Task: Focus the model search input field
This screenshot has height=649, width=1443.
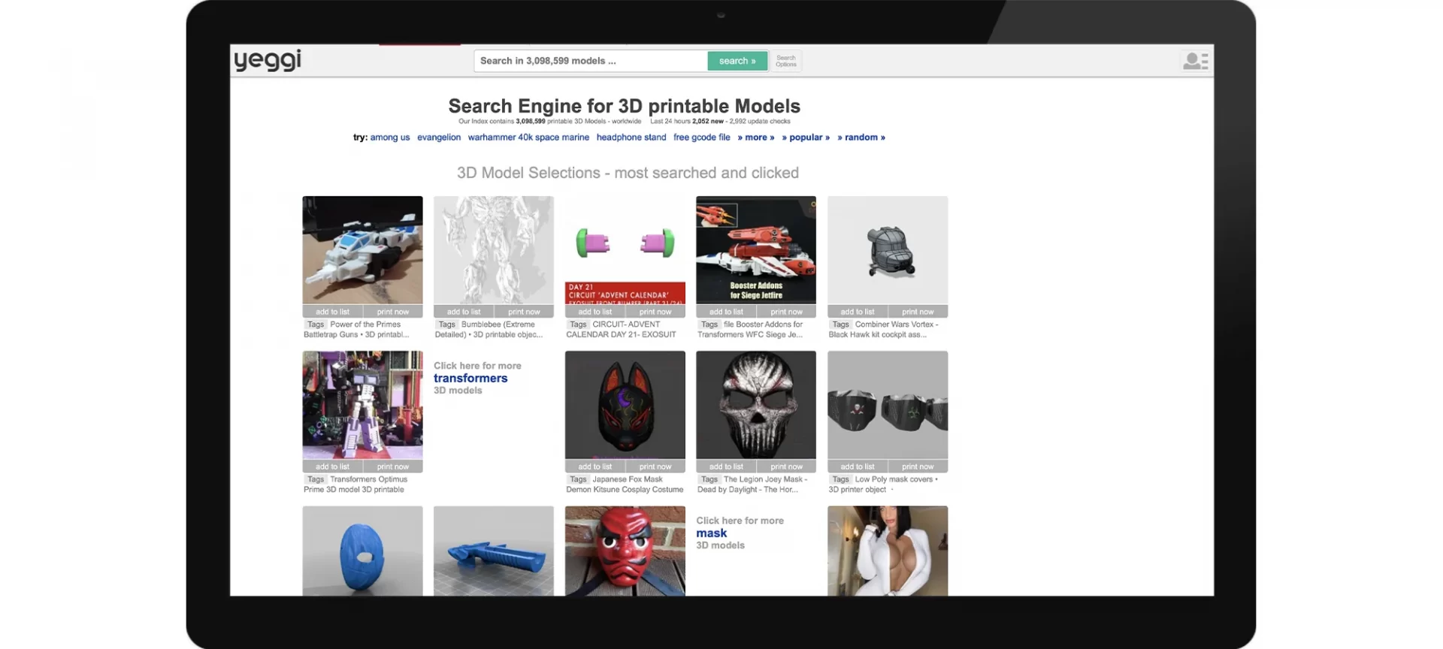Action: [591, 61]
